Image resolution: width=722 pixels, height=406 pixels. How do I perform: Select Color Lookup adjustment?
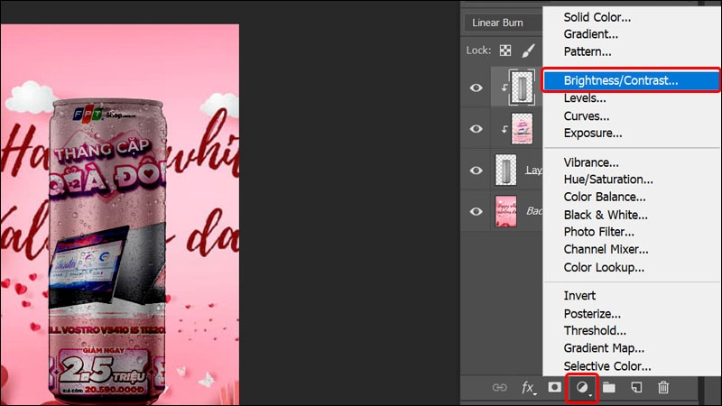click(x=604, y=267)
